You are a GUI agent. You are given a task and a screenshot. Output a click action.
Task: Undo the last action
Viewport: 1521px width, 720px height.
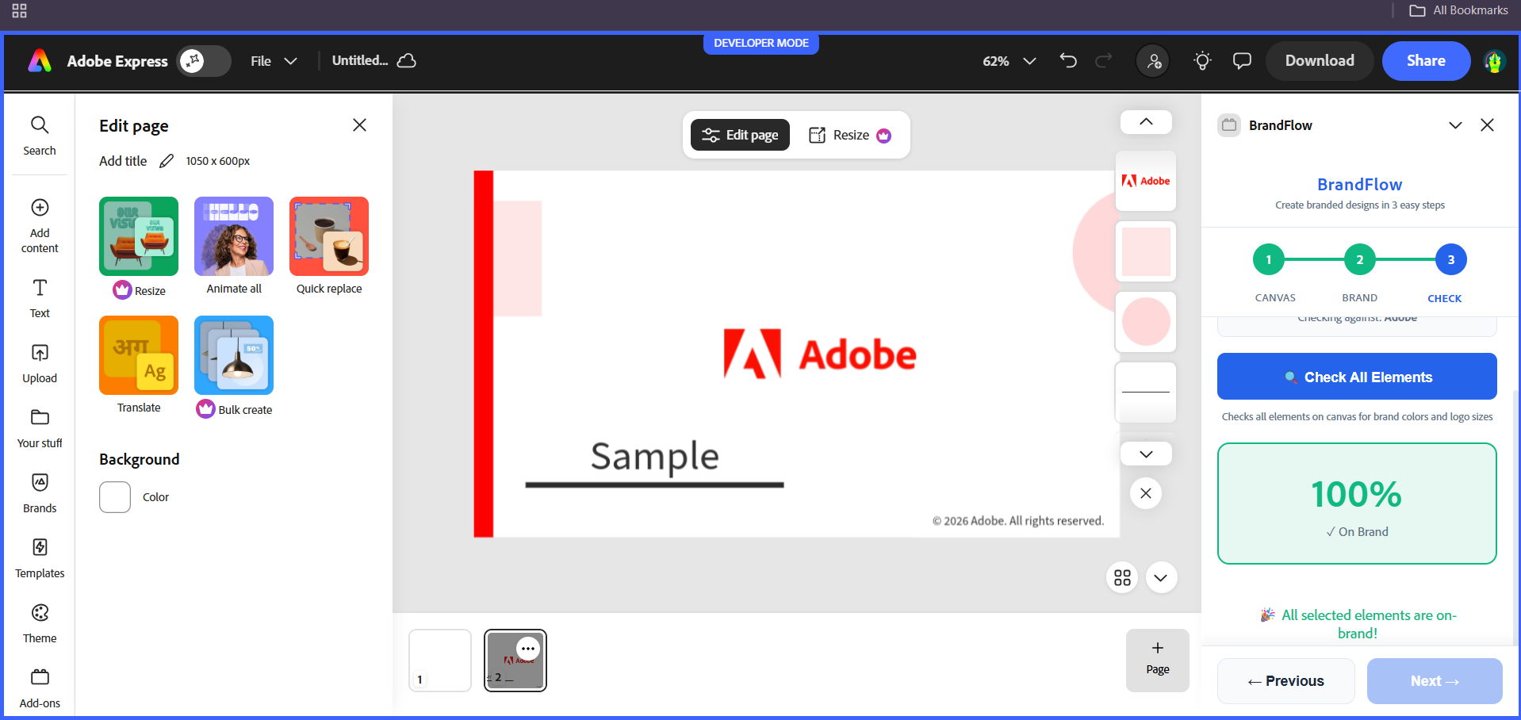point(1068,61)
